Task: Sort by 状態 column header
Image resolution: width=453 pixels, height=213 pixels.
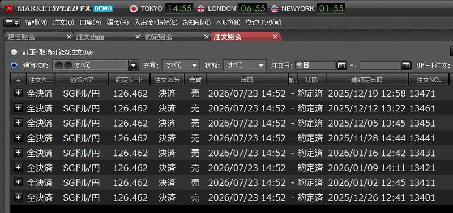Action: [311, 80]
